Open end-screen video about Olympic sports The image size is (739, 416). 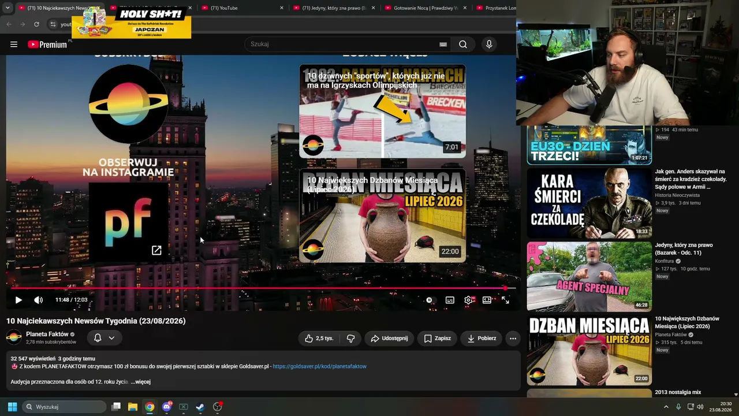tap(382, 111)
